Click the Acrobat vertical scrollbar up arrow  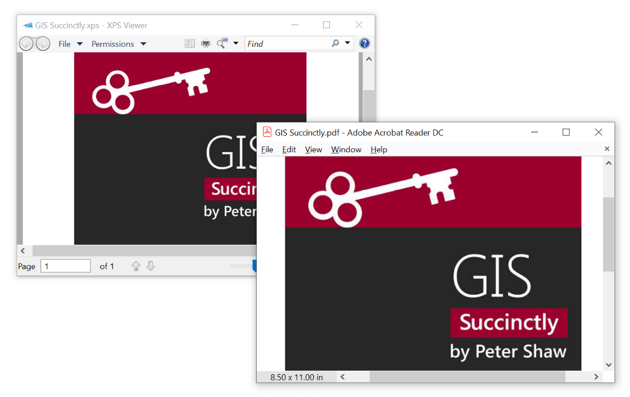[x=609, y=163]
